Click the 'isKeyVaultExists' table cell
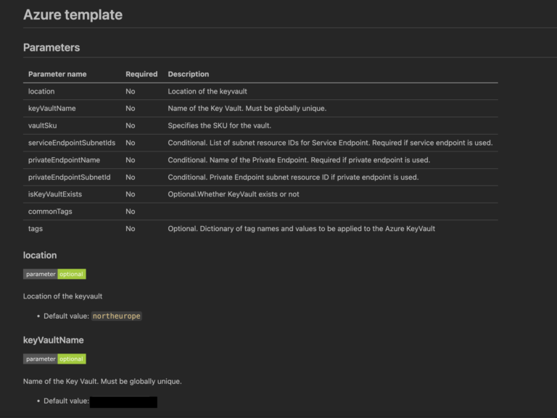The height and width of the screenshot is (418, 557). point(55,194)
